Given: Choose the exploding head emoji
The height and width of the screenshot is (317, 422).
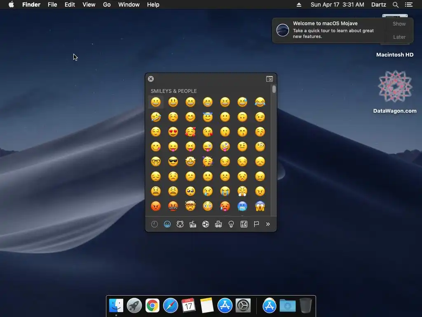Looking at the screenshot, I should pyautogui.click(x=190, y=206).
